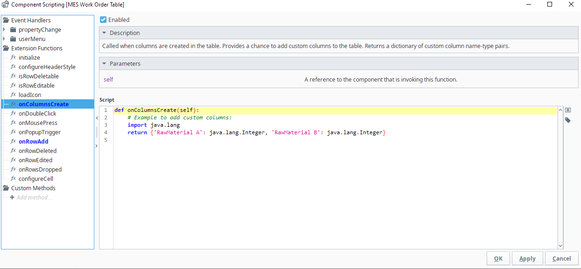Screen dimensions: 581x269
Task: Click empty line 5 in script editor
Action: [x=280, y=140]
